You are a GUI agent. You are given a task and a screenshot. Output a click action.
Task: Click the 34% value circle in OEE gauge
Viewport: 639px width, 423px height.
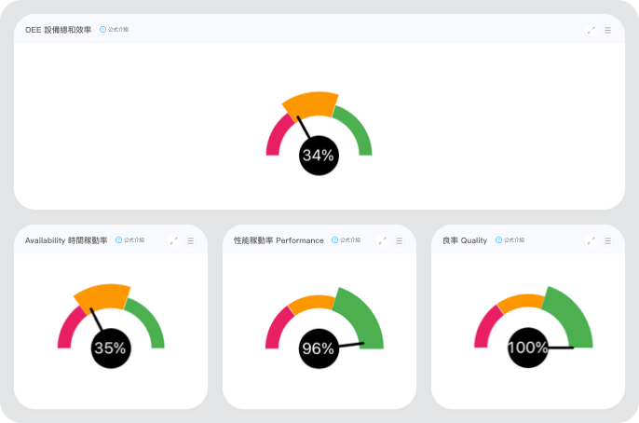coord(319,156)
